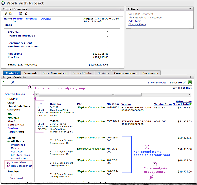Click the X delete icon in Project Summary
The height and width of the screenshot is (185, 197).
coord(26,14)
